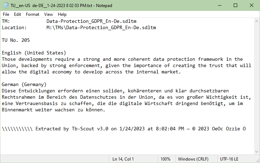Click the resize grip in bottom-right corner
The height and width of the screenshot is (163, 260).
pyautogui.click(x=258, y=161)
